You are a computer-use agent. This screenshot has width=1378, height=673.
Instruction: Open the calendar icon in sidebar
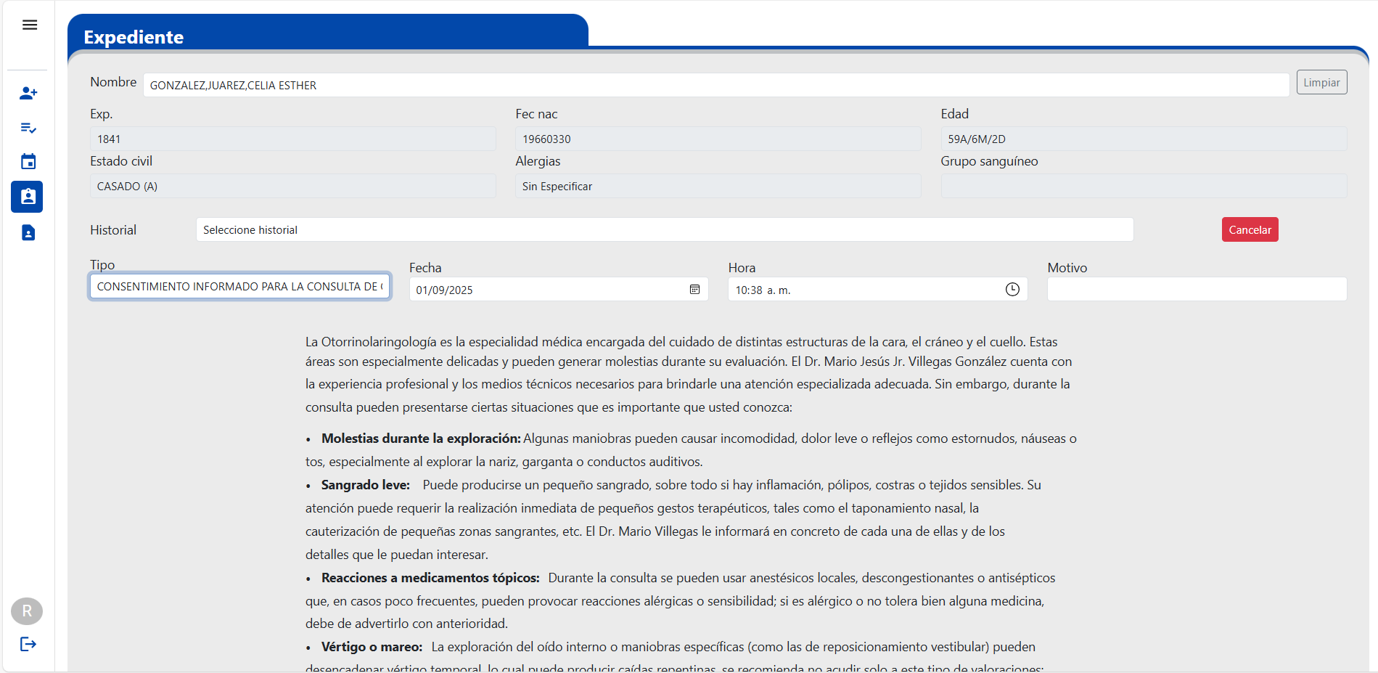[x=28, y=162]
